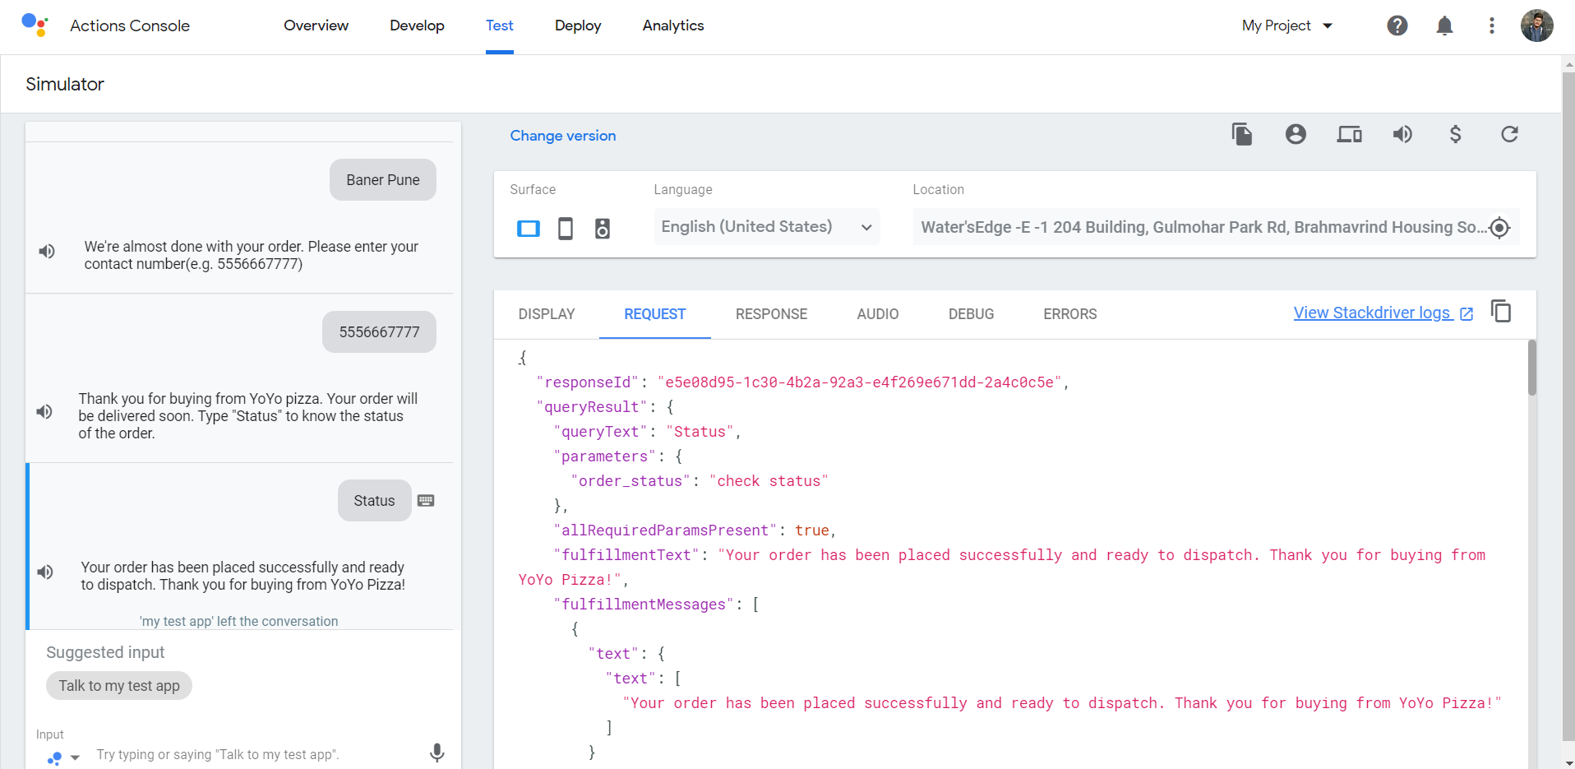Click the Change version link
The height and width of the screenshot is (769, 1575).
[563, 136]
